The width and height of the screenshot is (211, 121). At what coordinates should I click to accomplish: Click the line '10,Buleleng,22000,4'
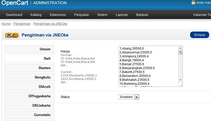[x=134, y=83]
